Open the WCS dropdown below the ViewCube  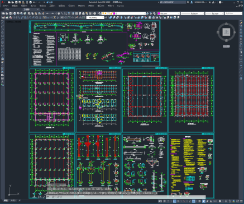click(x=226, y=46)
